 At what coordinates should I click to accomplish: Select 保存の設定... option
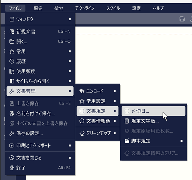point(29,133)
